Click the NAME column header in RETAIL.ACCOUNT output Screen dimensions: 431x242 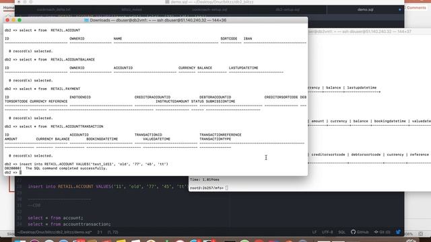[118, 39]
